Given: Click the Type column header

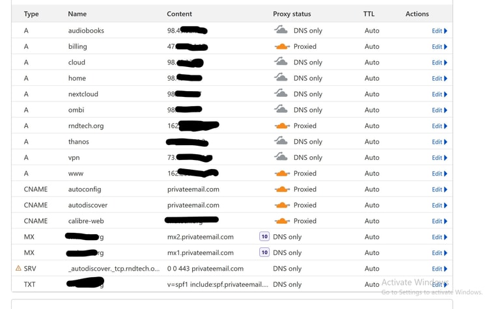Looking at the screenshot, I should (x=31, y=14).
